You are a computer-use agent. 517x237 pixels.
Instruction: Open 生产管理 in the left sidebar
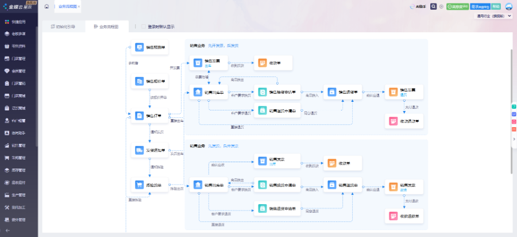pos(19,194)
